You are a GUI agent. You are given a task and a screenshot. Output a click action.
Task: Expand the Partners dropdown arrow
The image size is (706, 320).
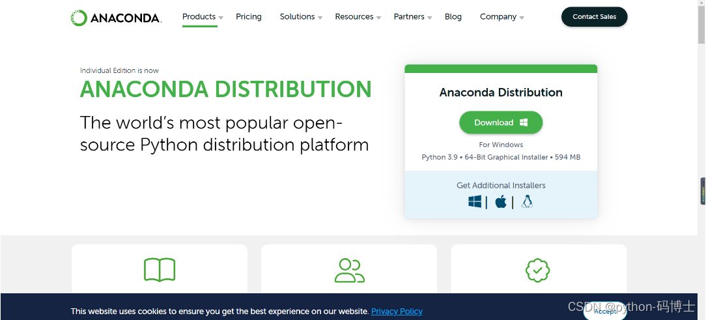coord(430,18)
